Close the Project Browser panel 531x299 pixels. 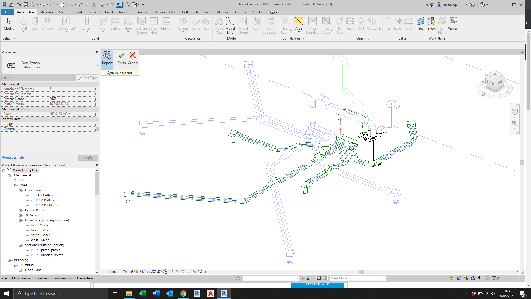click(97, 165)
